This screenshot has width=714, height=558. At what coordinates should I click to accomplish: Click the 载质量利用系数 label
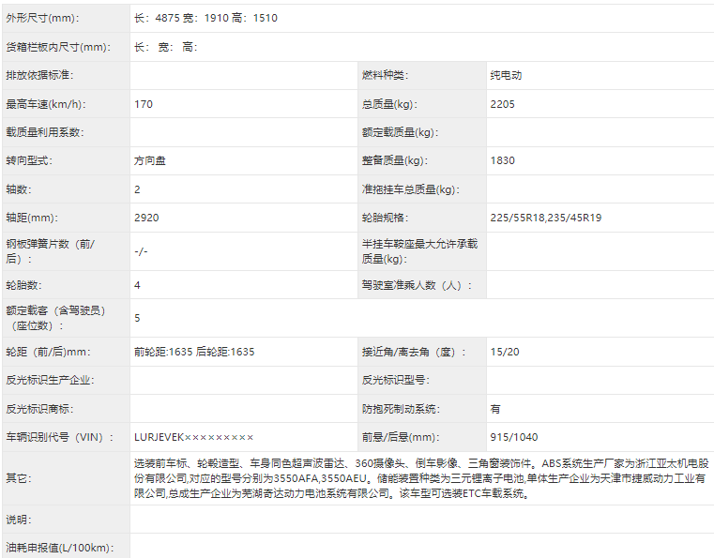pyautogui.click(x=45, y=132)
